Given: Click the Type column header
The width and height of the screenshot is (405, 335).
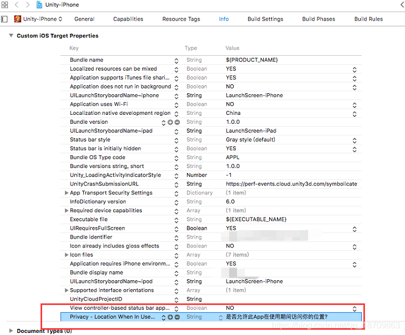Looking at the screenshot, I should point(191,48).
